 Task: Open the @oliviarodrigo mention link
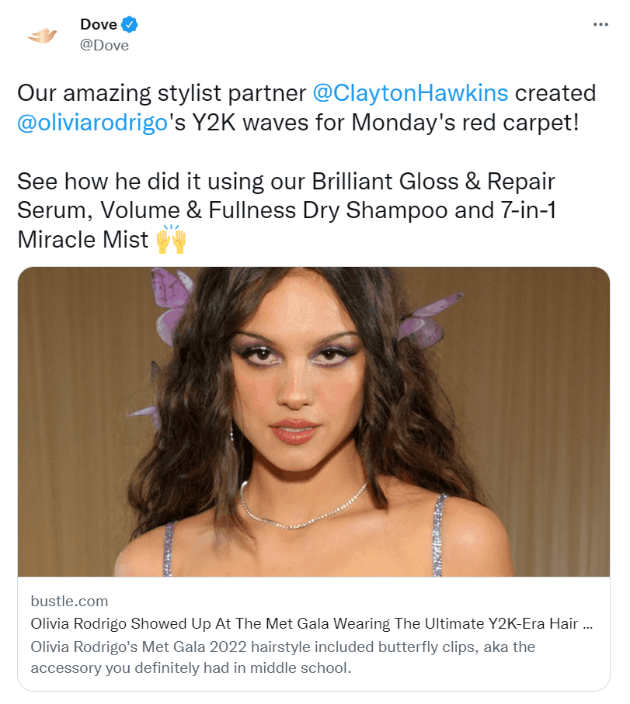tap(92, 123)
